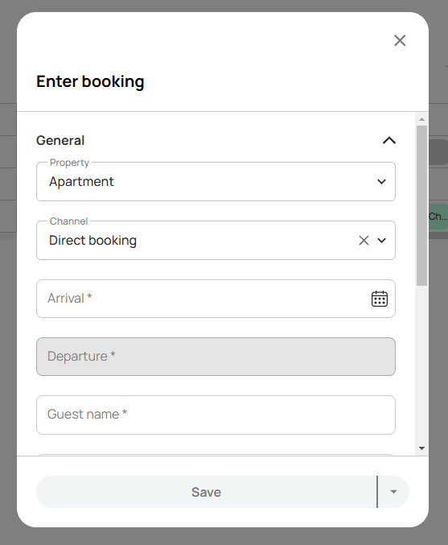448x545 pixels.
Task: Click the scrollbar track below the thumb
Action: pyautogui.click(x=421, y=365)
